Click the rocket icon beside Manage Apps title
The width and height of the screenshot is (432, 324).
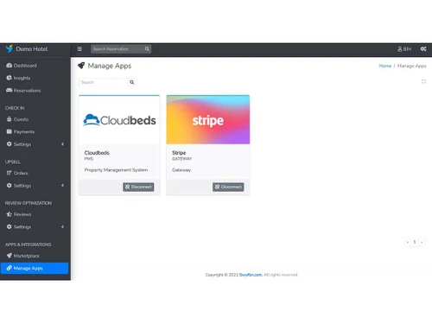point(81,66)
